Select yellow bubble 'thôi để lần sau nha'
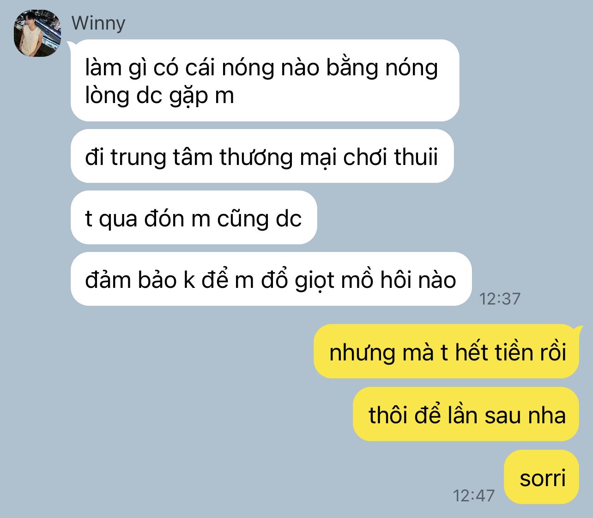The height and width of the screenshot is (518, 593). pyautogui.click(x=466, y=414)
